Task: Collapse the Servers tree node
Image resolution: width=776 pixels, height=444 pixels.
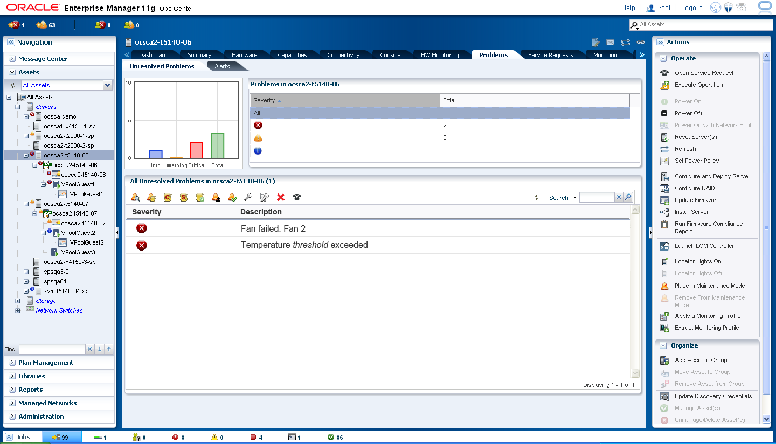Action: (18, 107)
